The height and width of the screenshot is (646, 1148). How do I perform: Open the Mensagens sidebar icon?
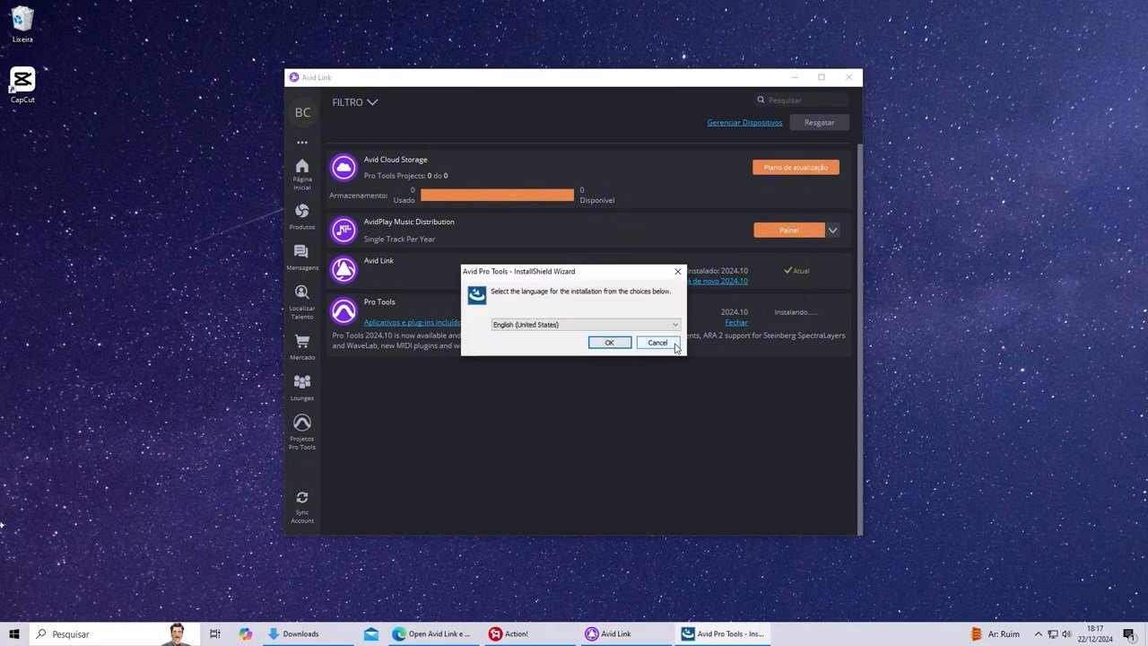point(301,251)
